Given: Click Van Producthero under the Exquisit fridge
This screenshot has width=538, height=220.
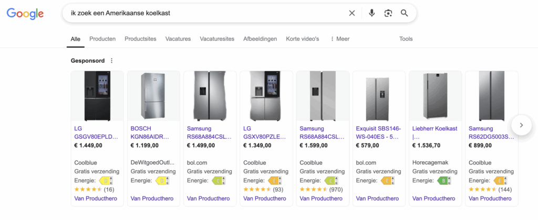Looking at the screenshot, I should click(x=377, y=199).
